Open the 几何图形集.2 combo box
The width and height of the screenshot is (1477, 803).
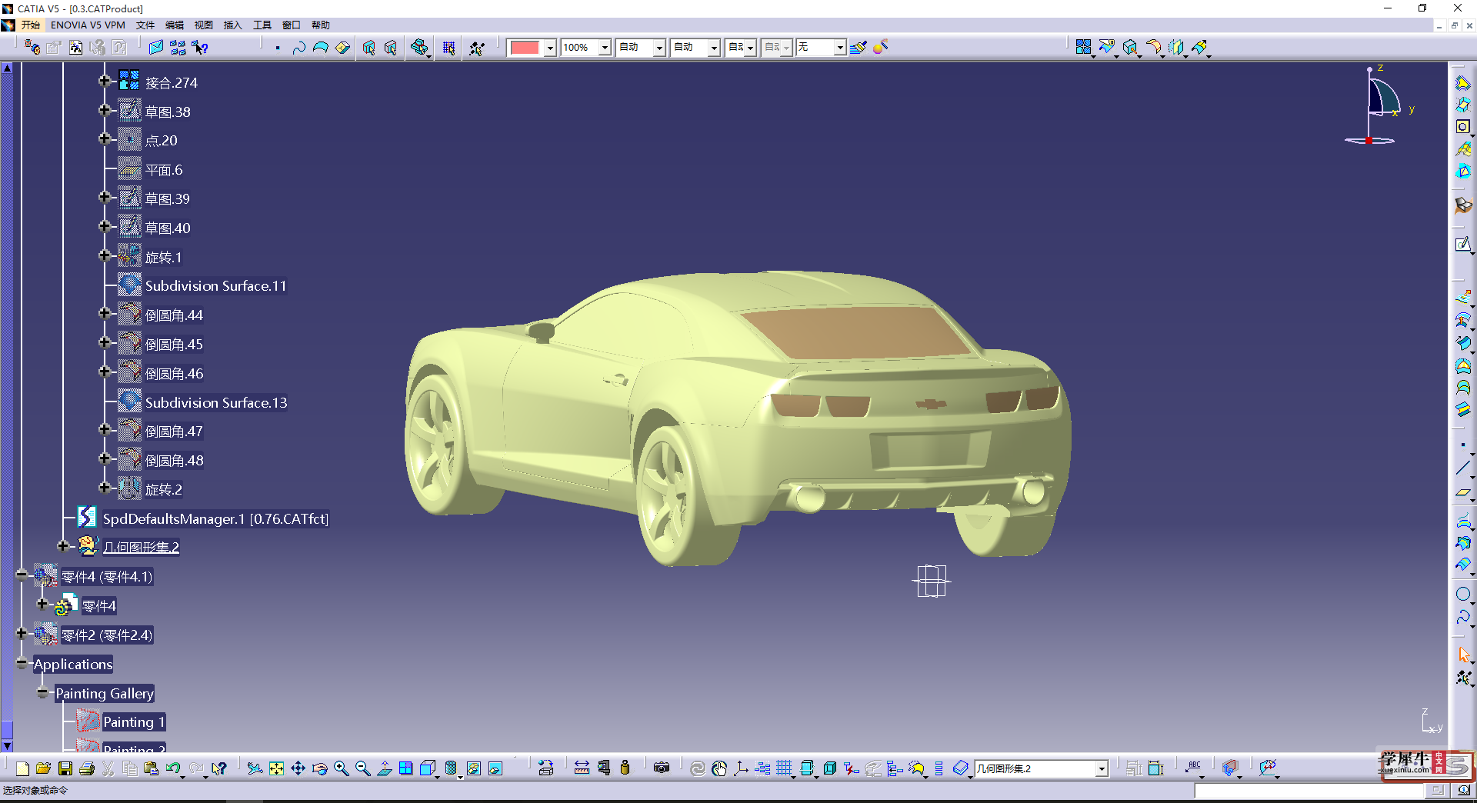(1042, 768)
